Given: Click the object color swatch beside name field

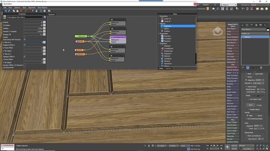Looking at the screenshot, I should click(x=268, y=30).
